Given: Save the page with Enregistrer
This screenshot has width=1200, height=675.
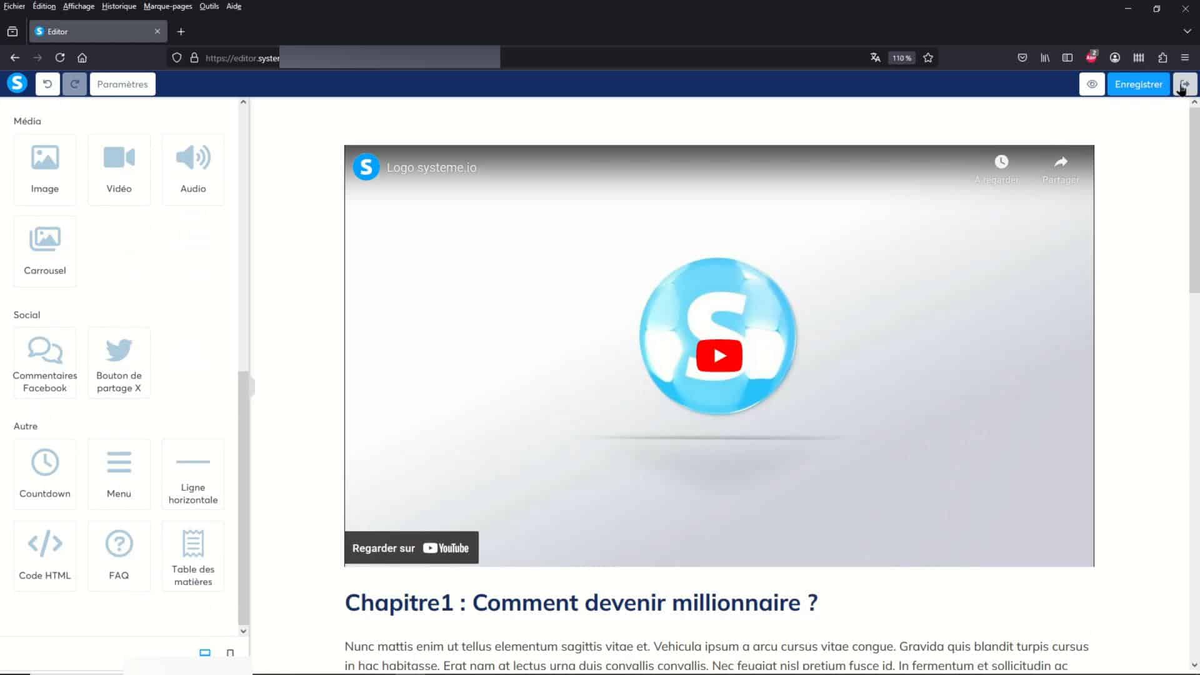Looking at the screenshot, I should [x=1138, y=84].
